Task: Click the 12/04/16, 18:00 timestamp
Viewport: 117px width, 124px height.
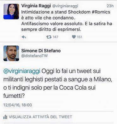Action: click(x=18, y=105)
